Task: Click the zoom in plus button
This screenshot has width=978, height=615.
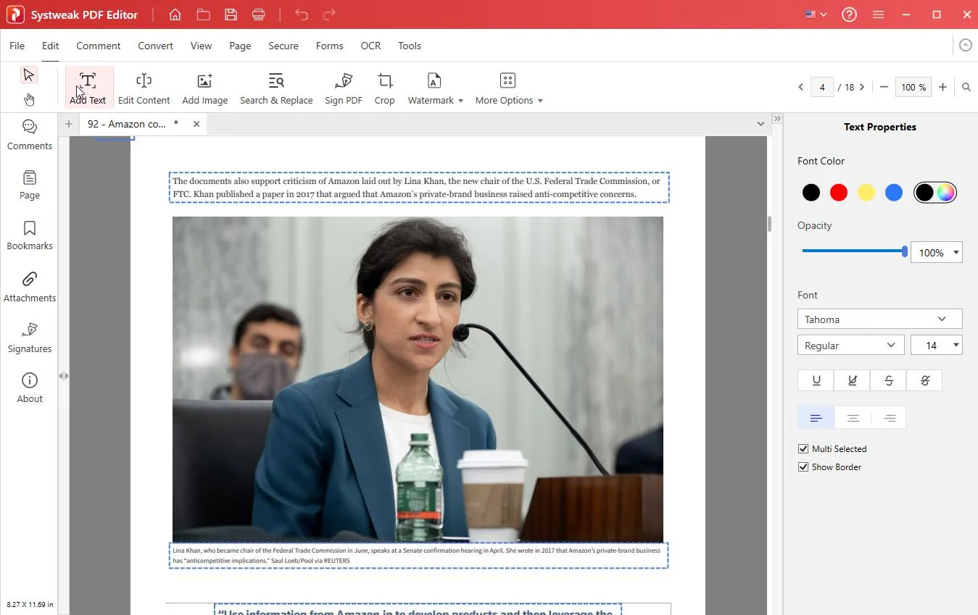Action: pyautogui.click(x=942, y=87)
